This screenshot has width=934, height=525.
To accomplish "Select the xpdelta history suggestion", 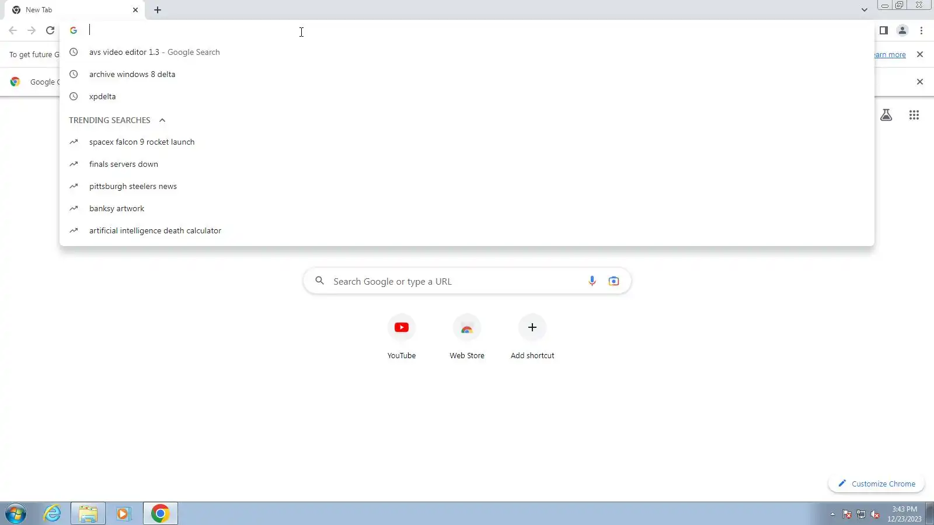I will 467,96.
